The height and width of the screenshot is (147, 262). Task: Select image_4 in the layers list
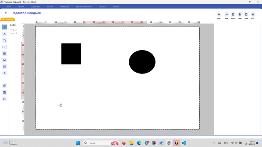14,30
